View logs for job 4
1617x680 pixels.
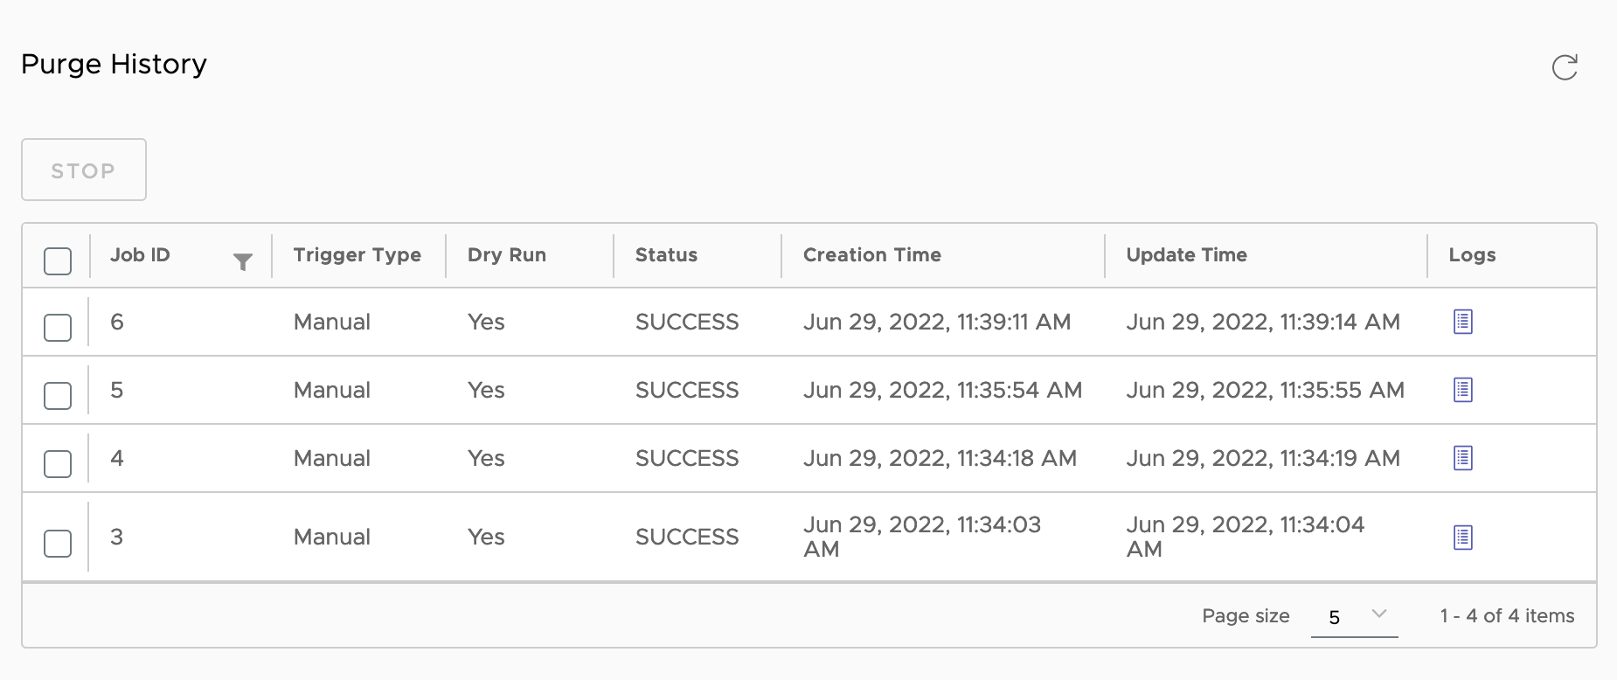coord(1463,458)
